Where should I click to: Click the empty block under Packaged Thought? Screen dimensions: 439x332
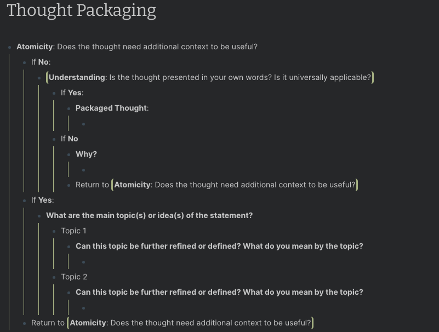pos(110,124)
